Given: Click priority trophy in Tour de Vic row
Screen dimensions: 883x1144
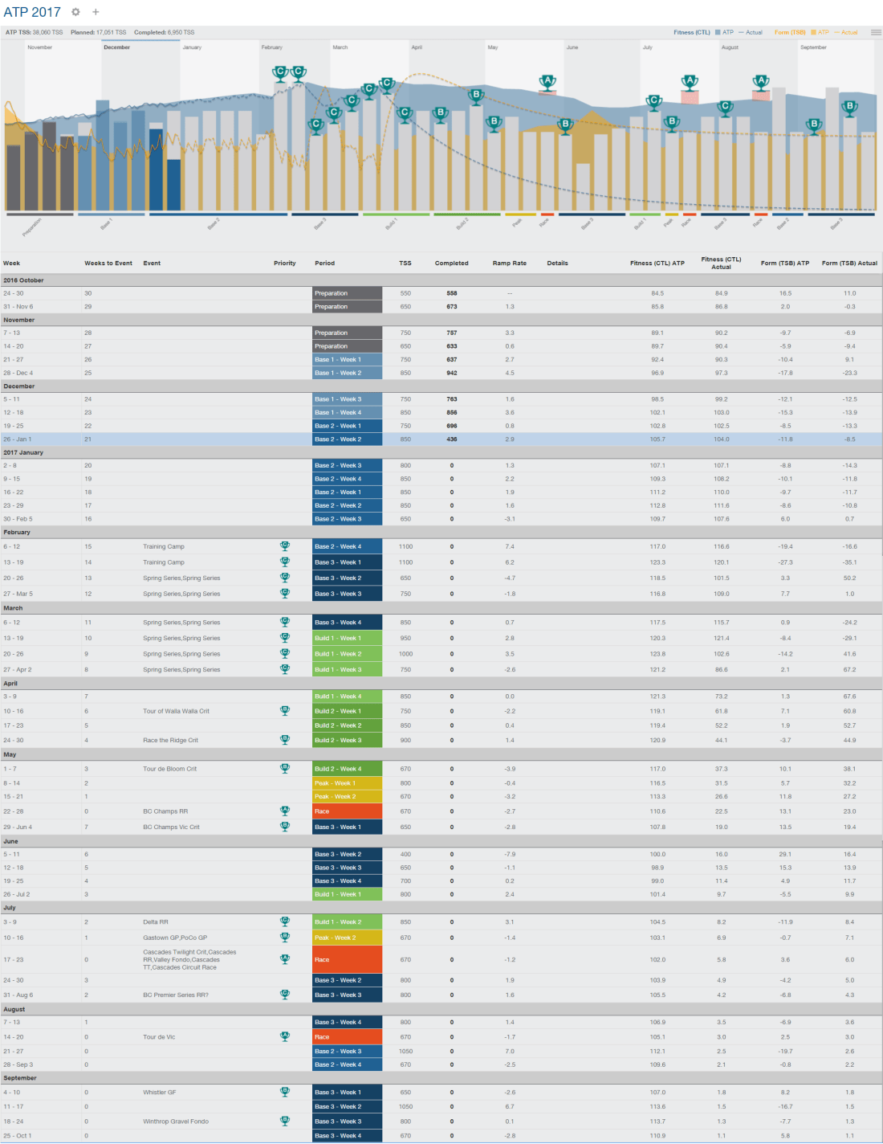Looking at the screenshot, I should 284,1037.
